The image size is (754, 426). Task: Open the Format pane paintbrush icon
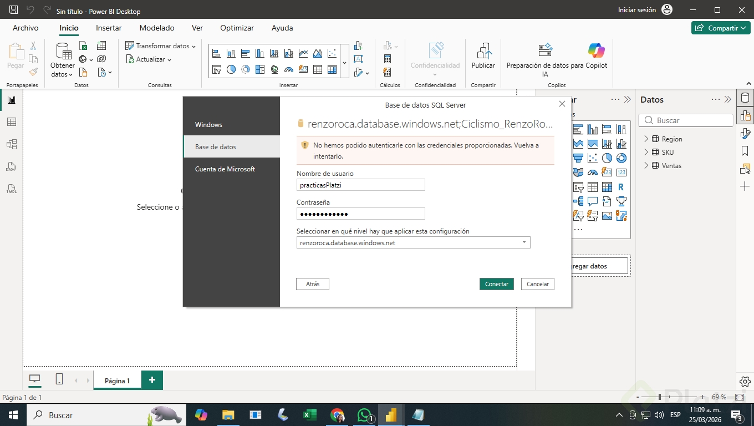coord(745,133)
